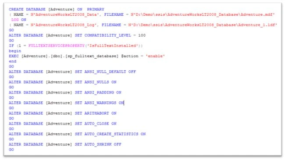
Task: Click the ANSI_PADDING option
Action: click(99, 92)
